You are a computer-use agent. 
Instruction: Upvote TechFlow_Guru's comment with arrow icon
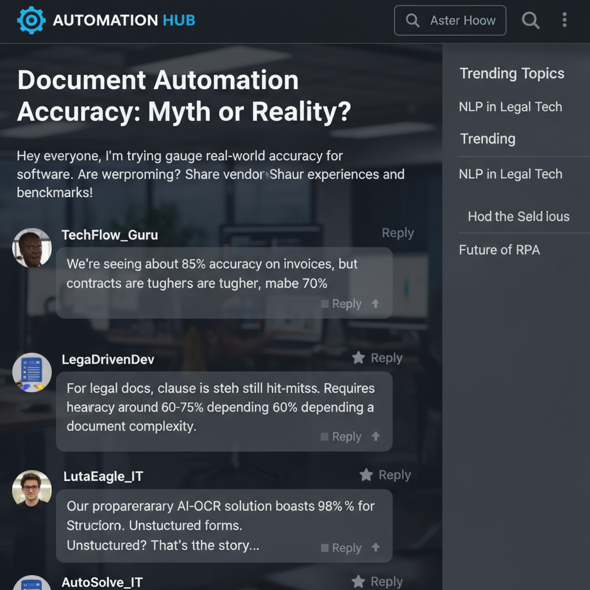pos(376,304)
